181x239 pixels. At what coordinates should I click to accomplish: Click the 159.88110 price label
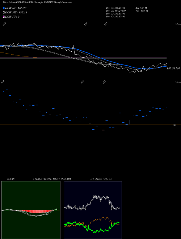pos(173,68)
